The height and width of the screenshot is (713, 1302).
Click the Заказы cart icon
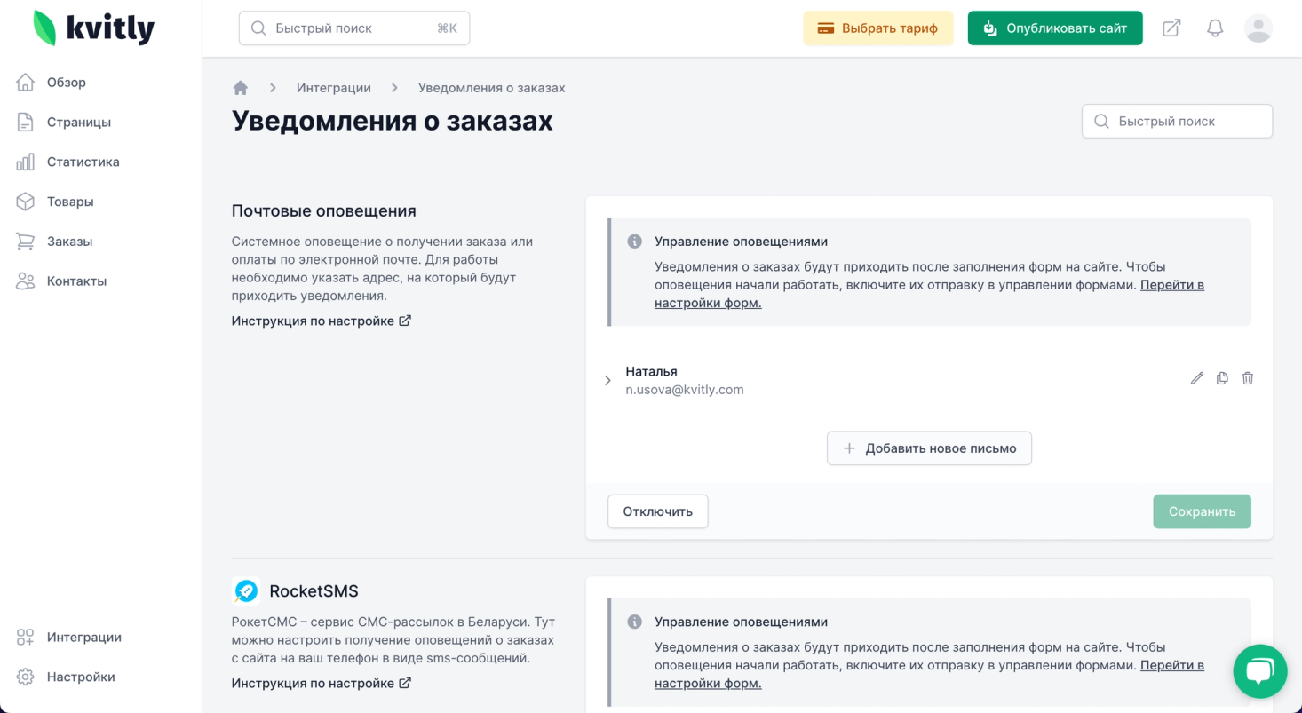coord(26,242)
